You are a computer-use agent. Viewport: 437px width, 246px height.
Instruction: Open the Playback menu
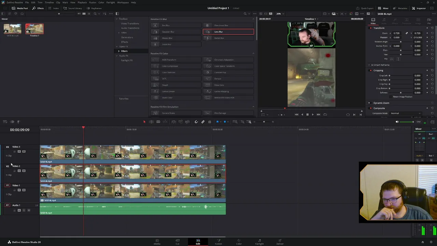[82, 2]
